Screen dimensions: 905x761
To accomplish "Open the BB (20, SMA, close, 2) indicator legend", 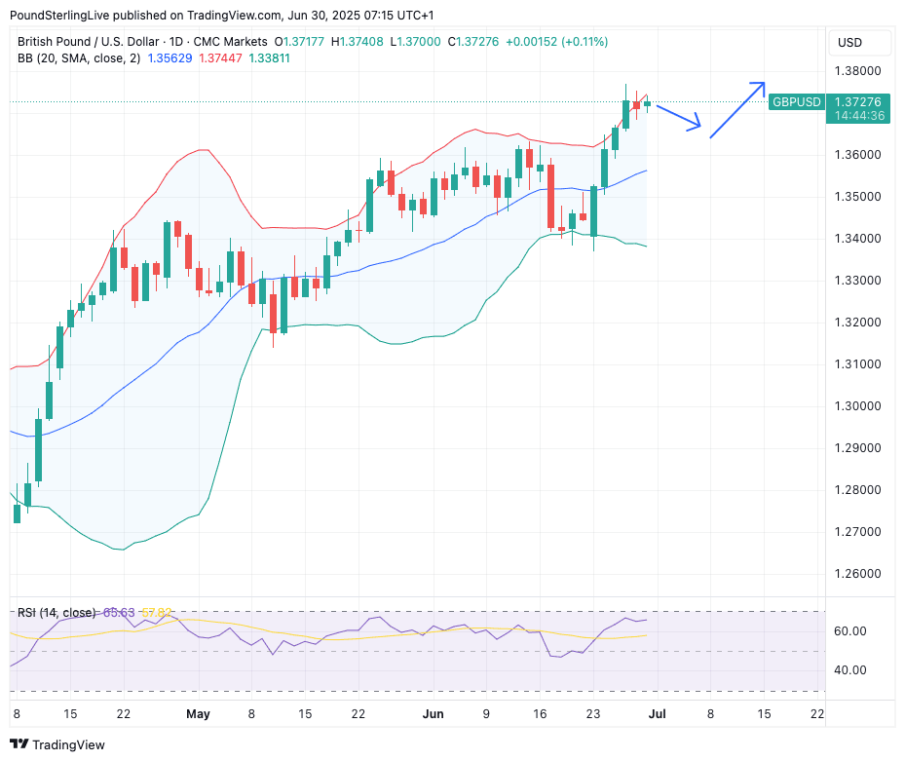I will point(79,58).
